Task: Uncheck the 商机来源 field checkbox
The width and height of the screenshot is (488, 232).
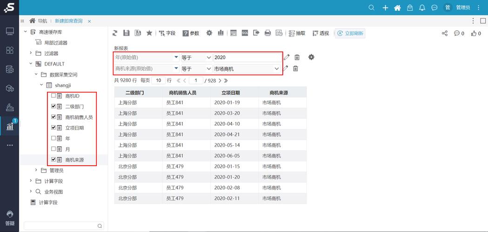Action: 53,159
